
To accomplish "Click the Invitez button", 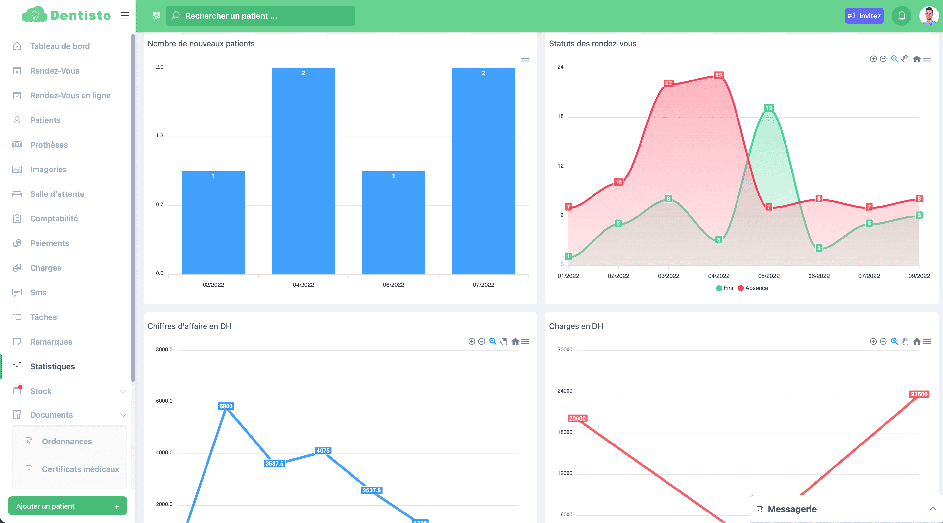I will (864, 16).
